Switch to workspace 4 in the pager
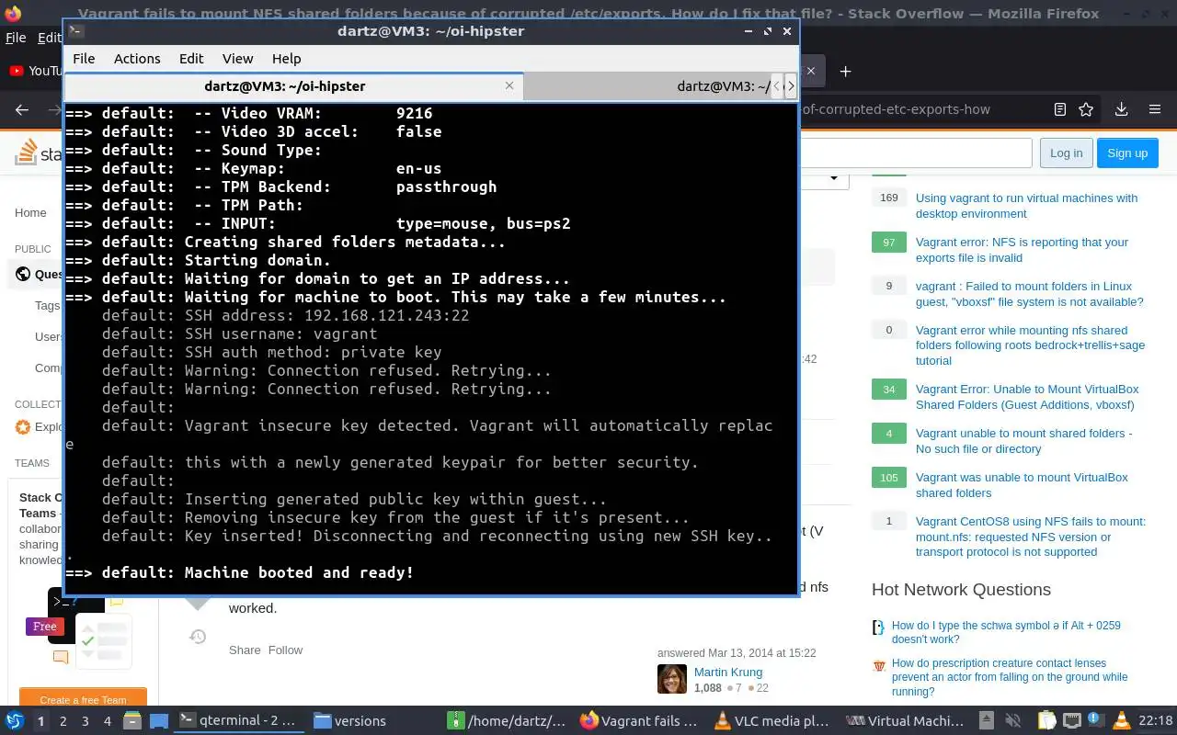This screenshot has height=735, width=1177. point(107,721)
